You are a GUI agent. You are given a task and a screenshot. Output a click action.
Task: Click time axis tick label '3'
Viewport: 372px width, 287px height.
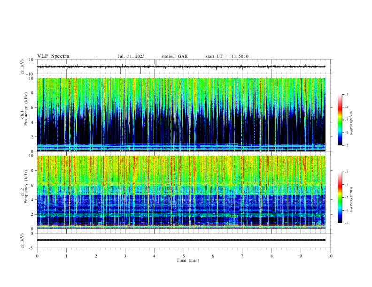pos(125,256)
